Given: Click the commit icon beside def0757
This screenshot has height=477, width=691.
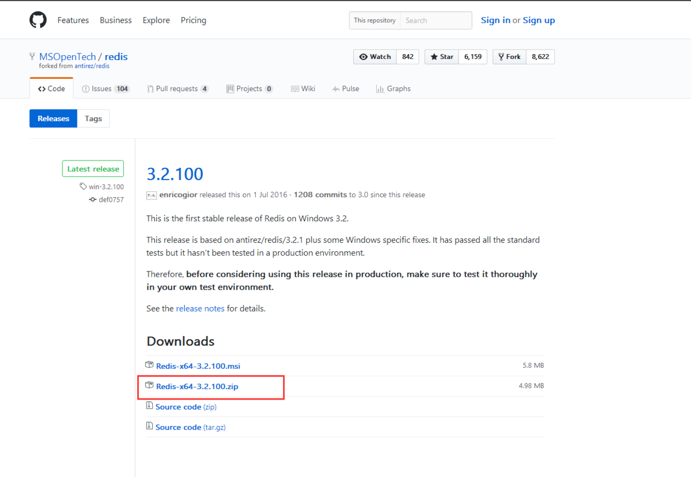Looking at the screenshot, I should 93,199.
